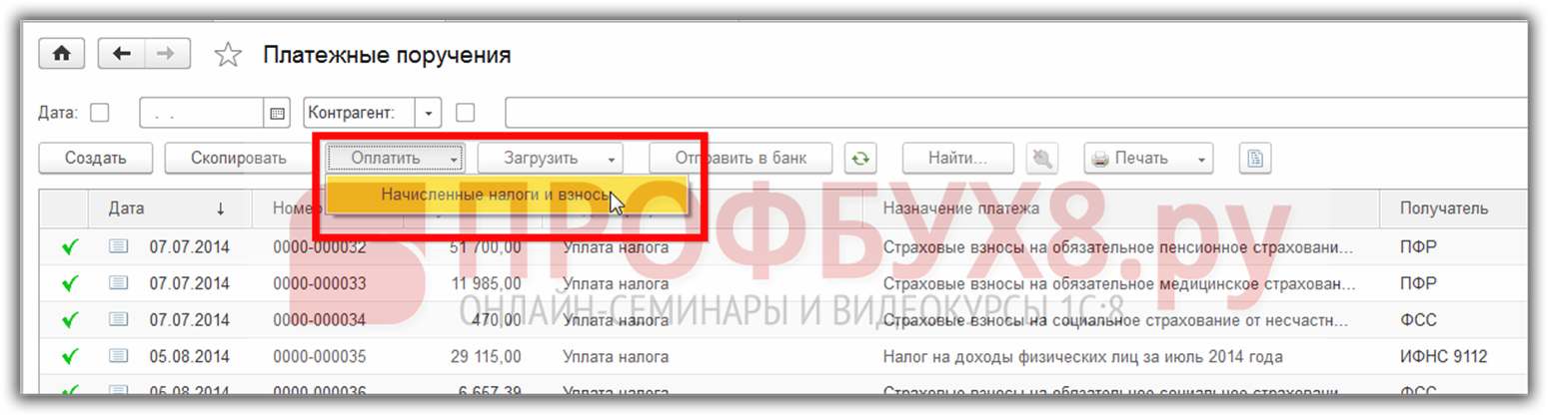The width and height of the screenshot is (1548, 416).
Task: Add page to favorites with star icon
Action: 229,56
